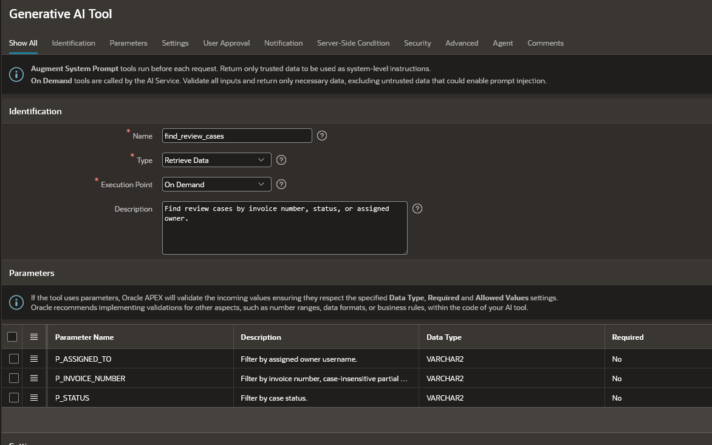Image resolution: width=712 pixels, height=445 pixels.
Task: Click into the Description text area
Action: pyautogui.click(x=285, y=228)
